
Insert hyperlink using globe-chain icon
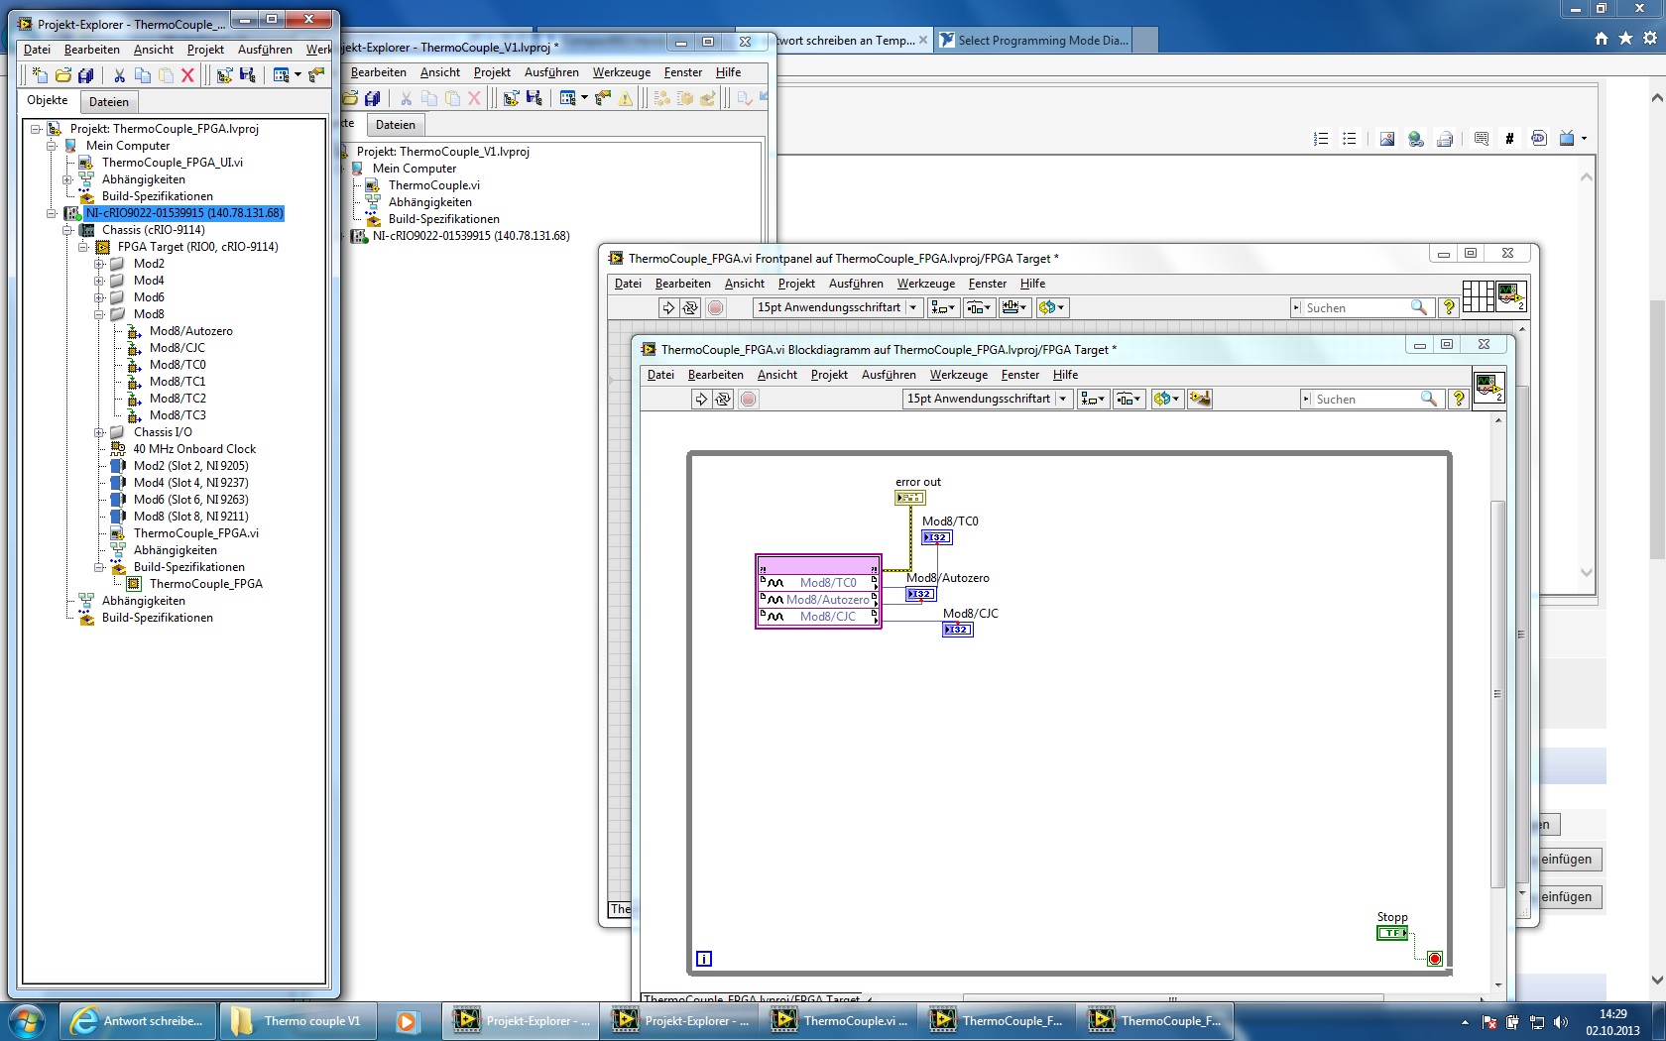coord(1416,139)
